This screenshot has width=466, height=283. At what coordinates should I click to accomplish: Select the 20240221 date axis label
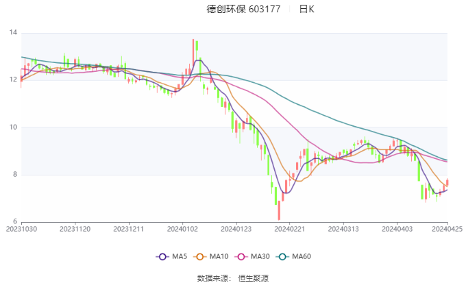point(289,230)
